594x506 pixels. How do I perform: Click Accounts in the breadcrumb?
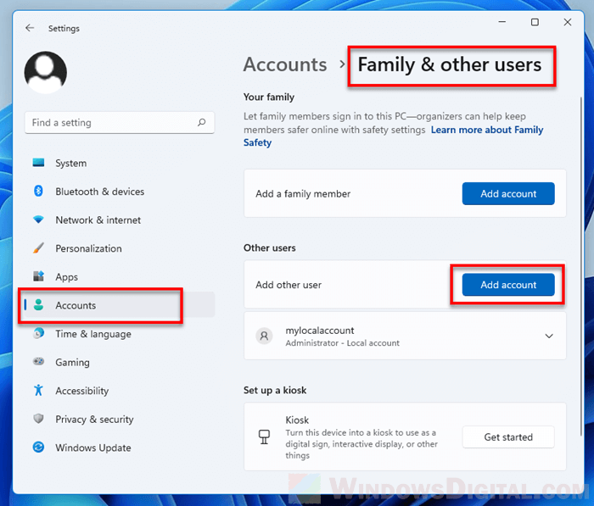[285, 64]
